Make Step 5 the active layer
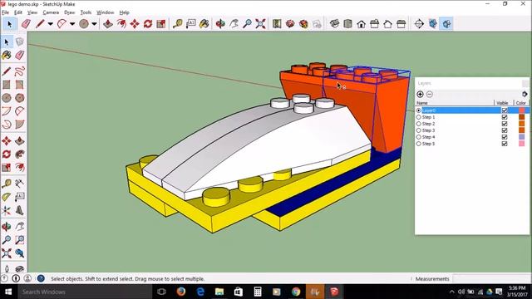This screenshot has width=532, height=299. [x=419, y=144]
